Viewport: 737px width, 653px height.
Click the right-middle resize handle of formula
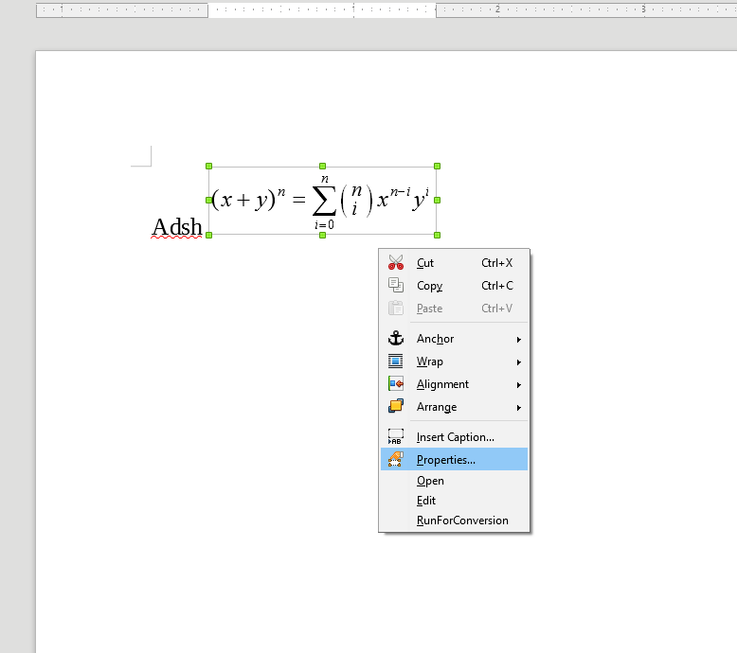click(437, 200)
